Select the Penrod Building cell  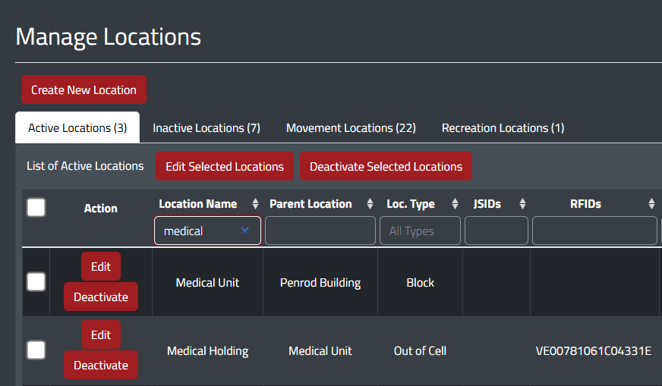pyautogui.click(x=320, y=283)
